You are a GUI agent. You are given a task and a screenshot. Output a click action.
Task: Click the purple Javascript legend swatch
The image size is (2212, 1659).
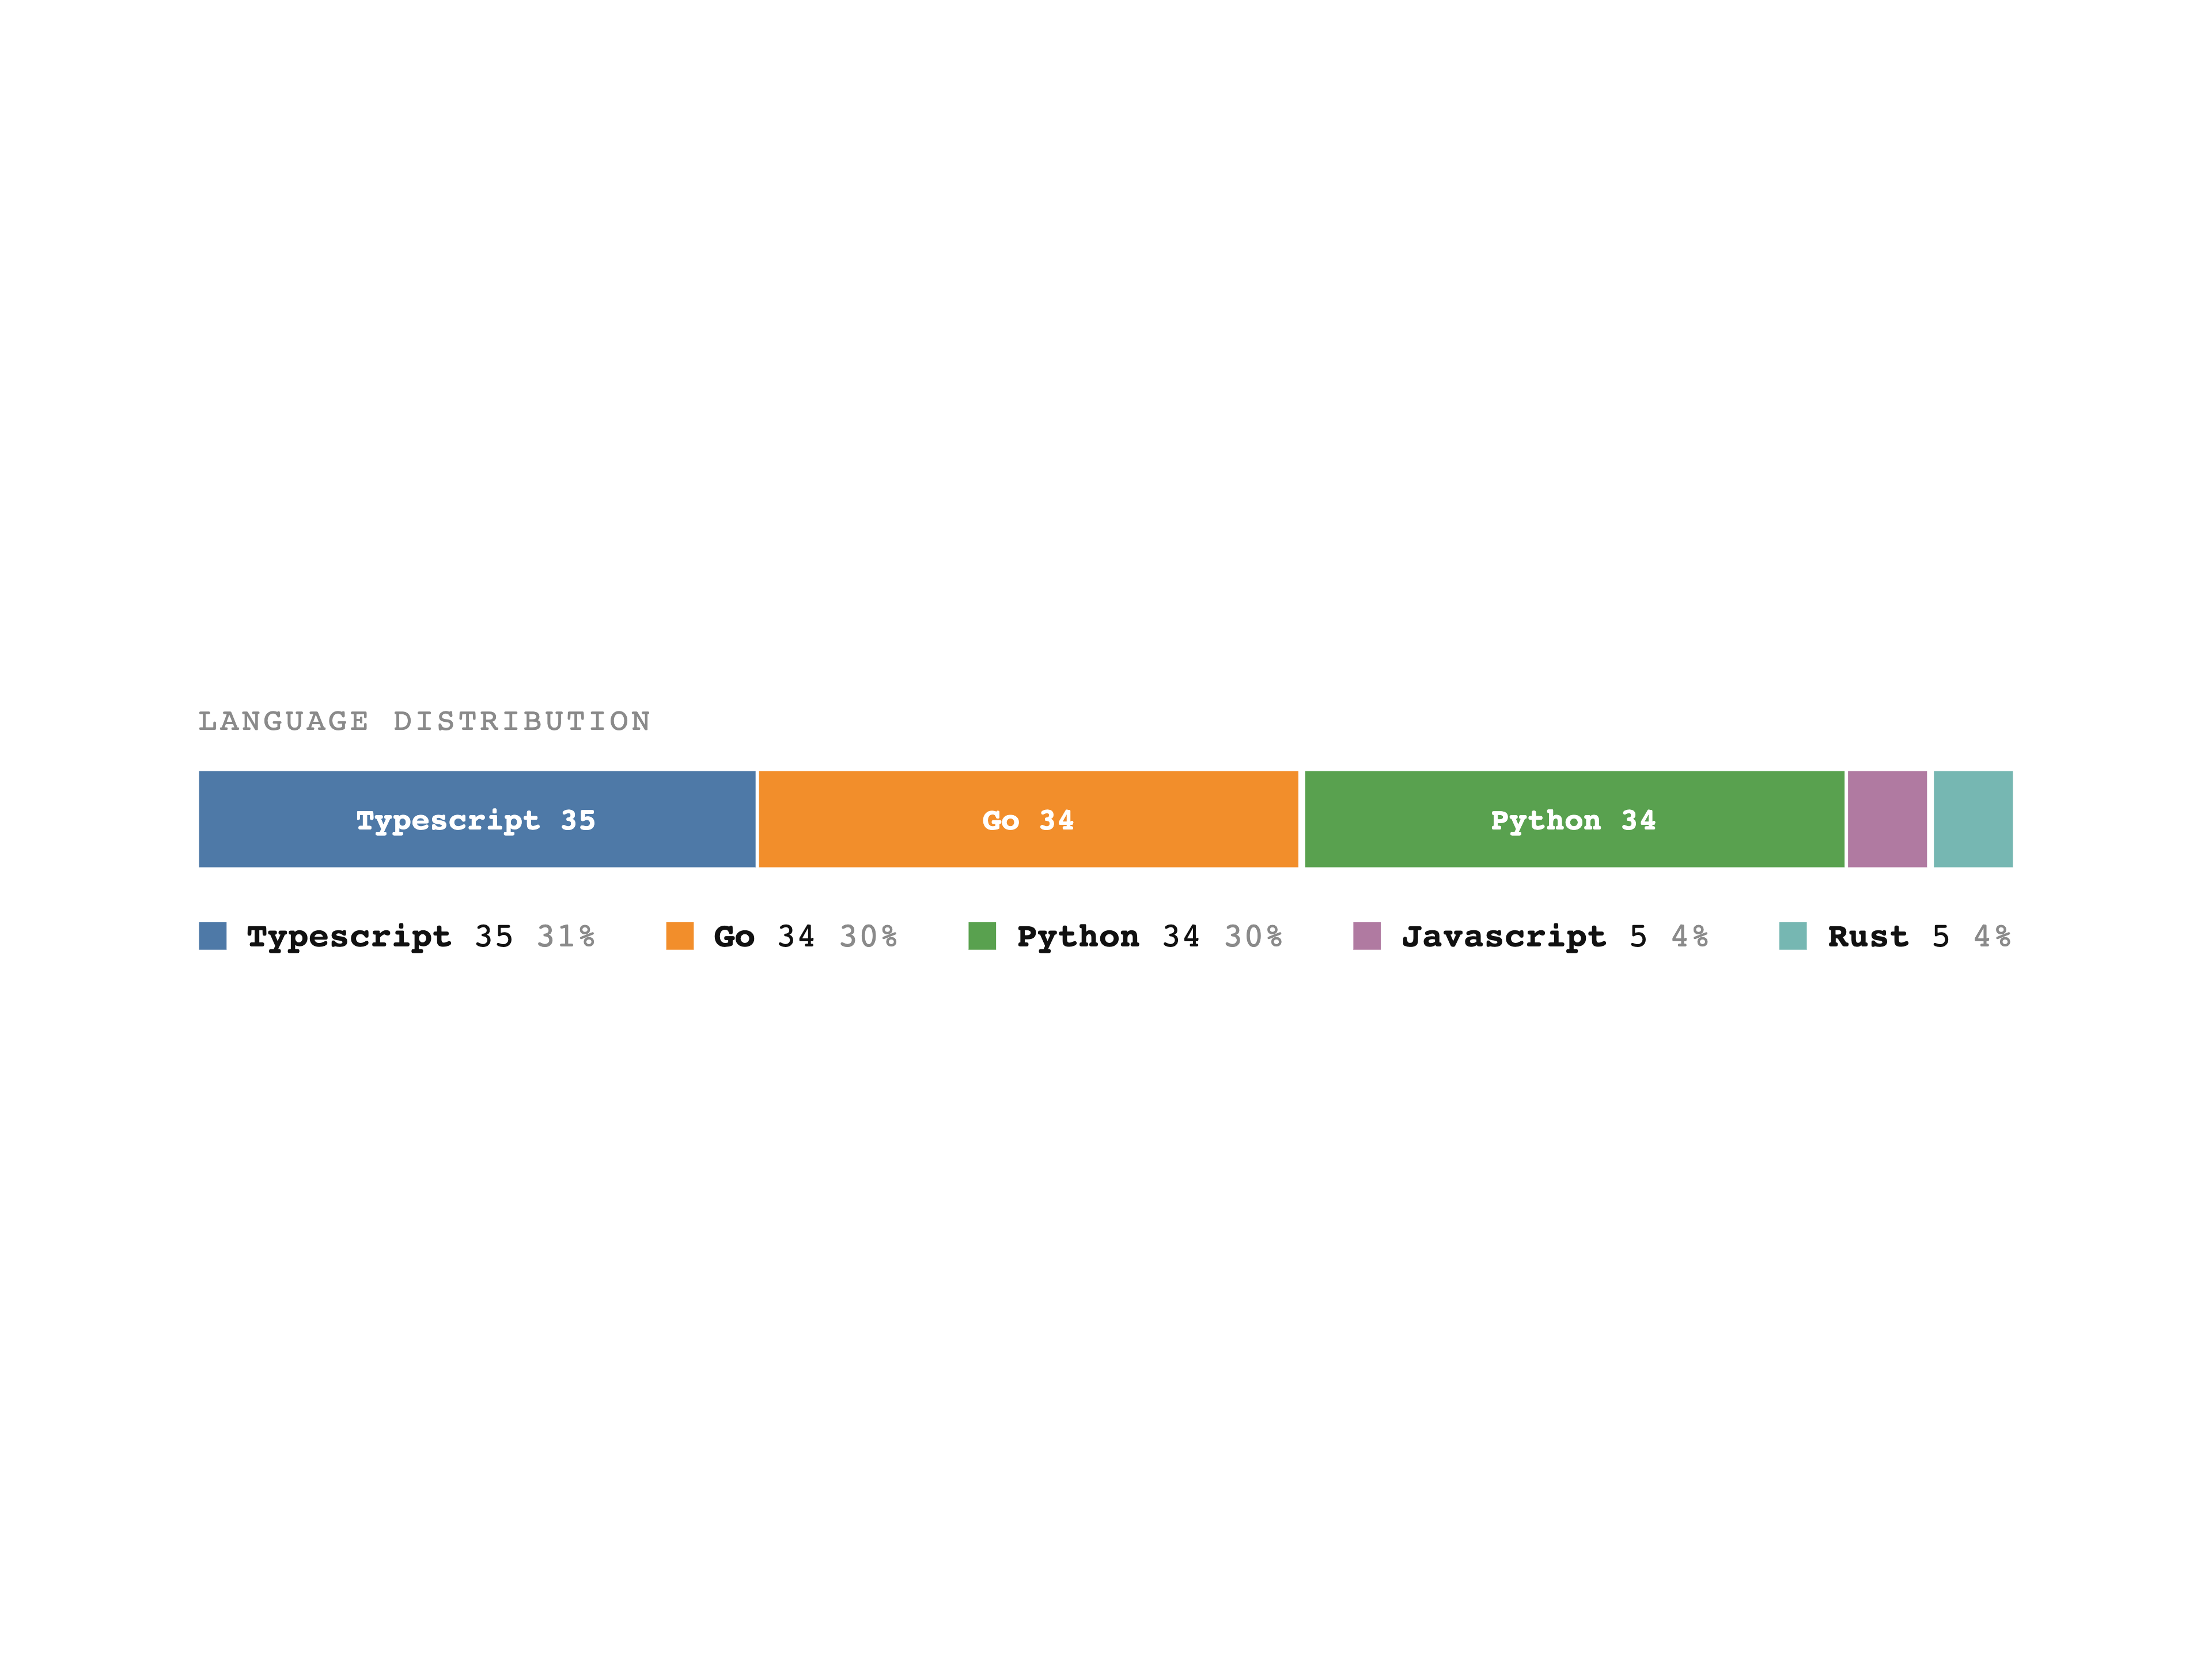(x=1367, y=936)
